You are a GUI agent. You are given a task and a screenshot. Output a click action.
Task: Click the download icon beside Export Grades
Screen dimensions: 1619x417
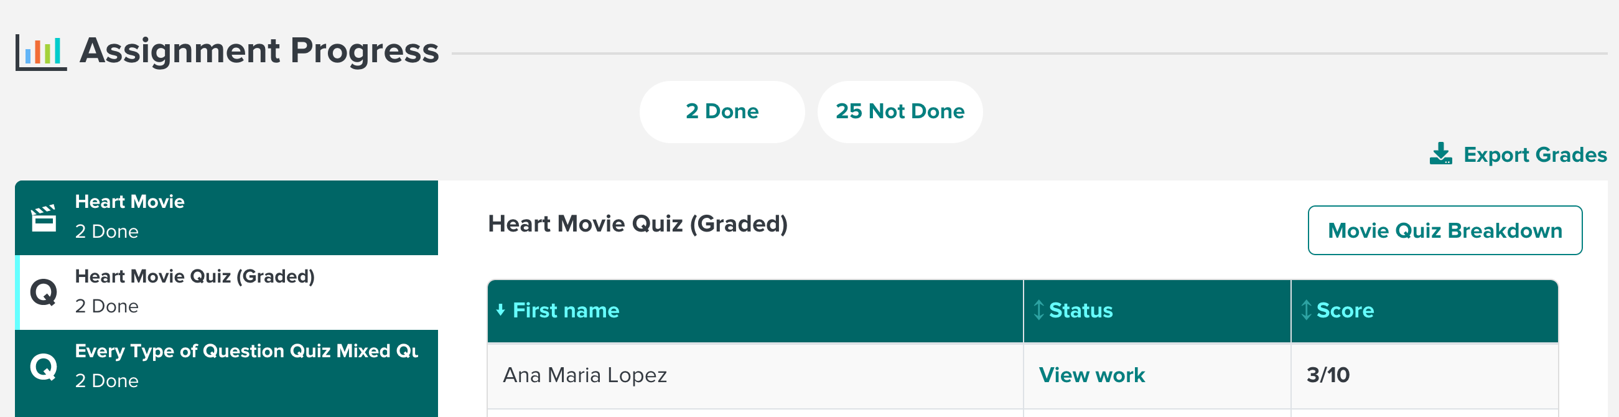point(1442,155)
